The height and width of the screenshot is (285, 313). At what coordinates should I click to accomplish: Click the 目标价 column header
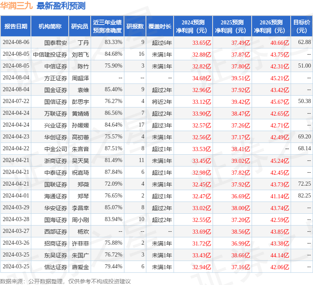[302, 26]
